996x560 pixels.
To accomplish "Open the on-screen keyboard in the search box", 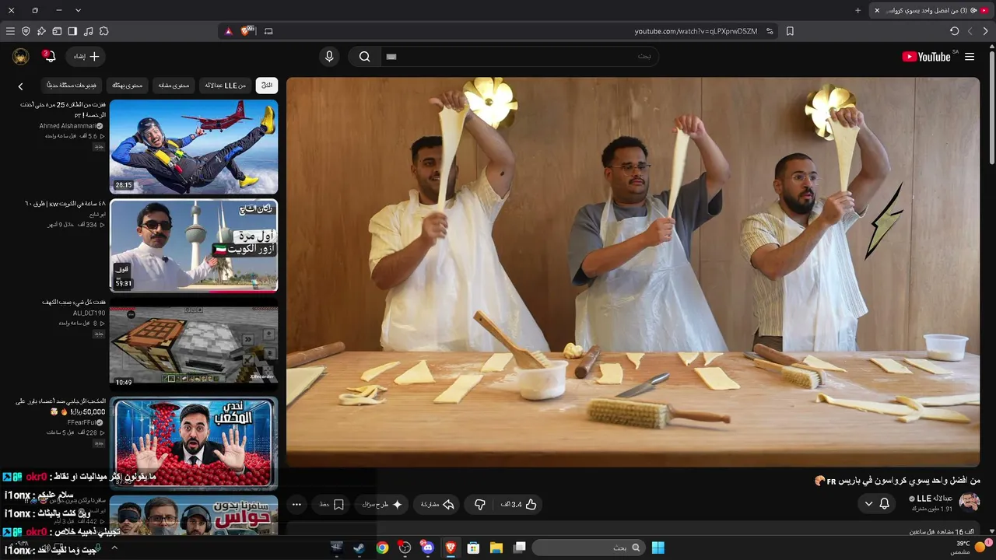I will click(x=391, y=57).
